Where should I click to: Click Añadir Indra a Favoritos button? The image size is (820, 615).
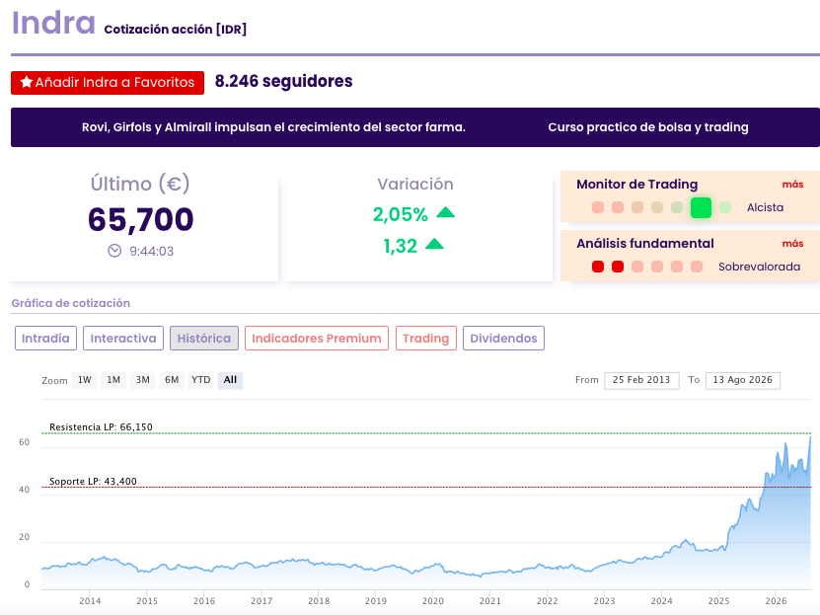[x=108, y=83]
